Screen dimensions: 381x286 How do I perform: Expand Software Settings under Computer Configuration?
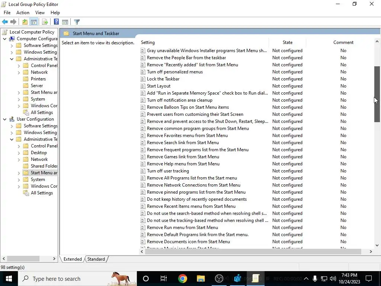point(12,45)
